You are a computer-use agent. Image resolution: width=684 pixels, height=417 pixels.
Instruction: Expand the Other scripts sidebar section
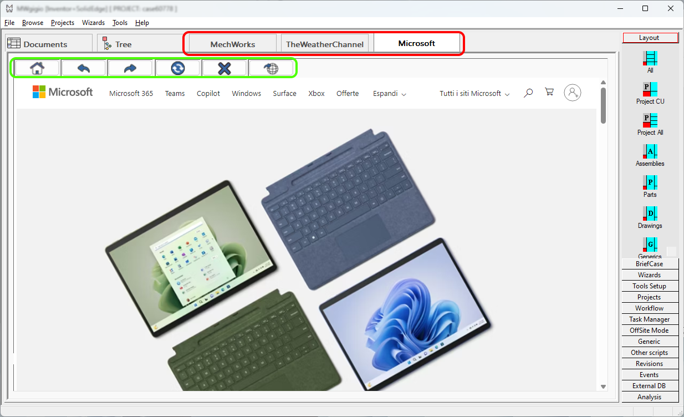[650, 353]
